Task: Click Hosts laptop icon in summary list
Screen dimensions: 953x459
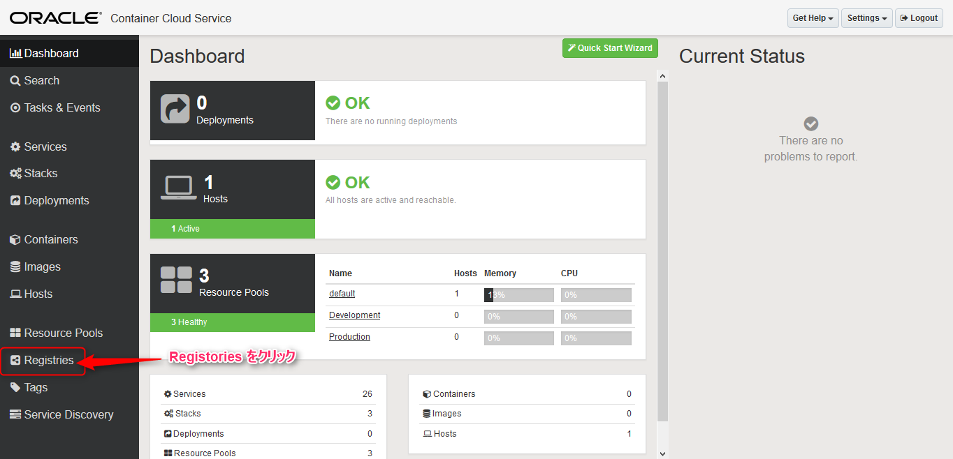Action: pos(427,434)
